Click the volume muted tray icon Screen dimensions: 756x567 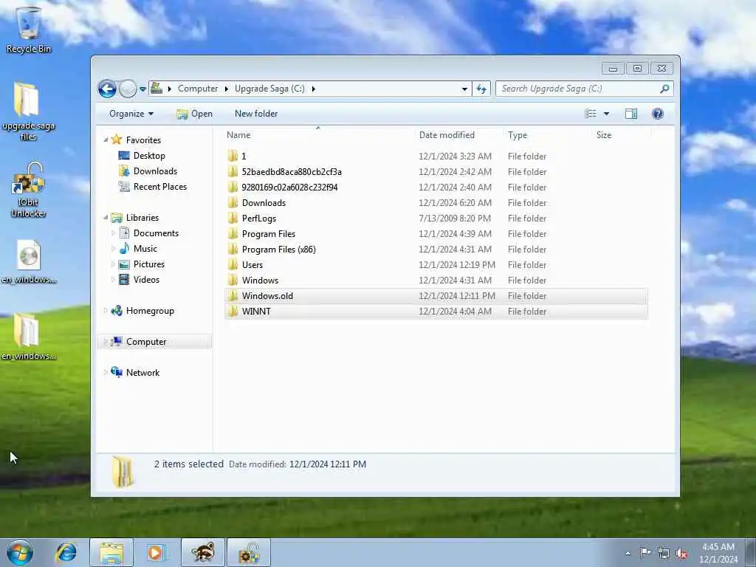tap(681, 553)
